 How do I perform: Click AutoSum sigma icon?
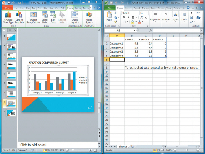(x=192, y=13)
